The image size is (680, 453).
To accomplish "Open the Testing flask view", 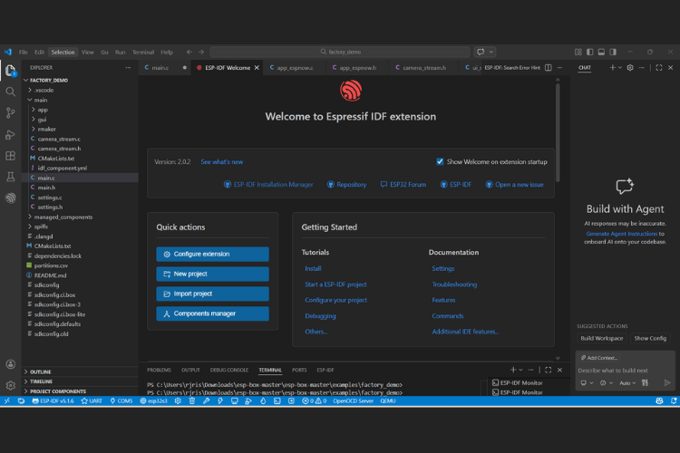I will 10,177.
